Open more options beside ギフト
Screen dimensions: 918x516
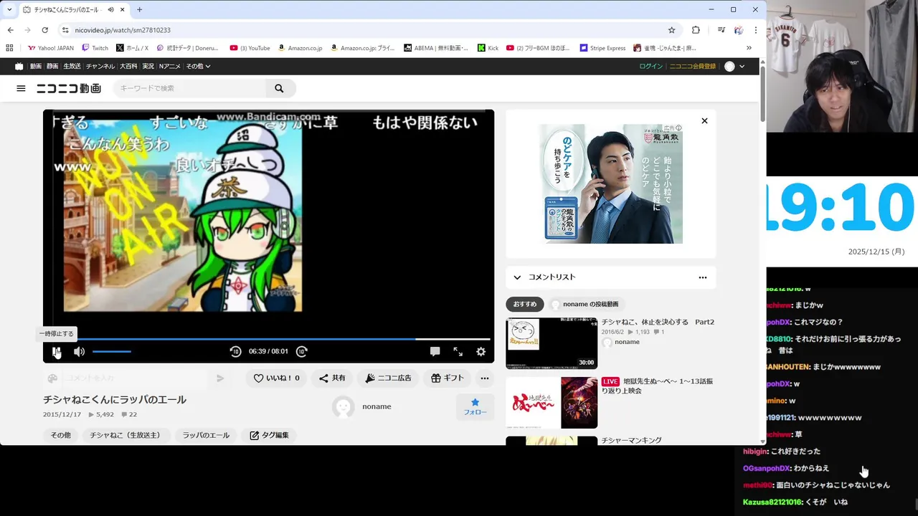coord(485,378)
